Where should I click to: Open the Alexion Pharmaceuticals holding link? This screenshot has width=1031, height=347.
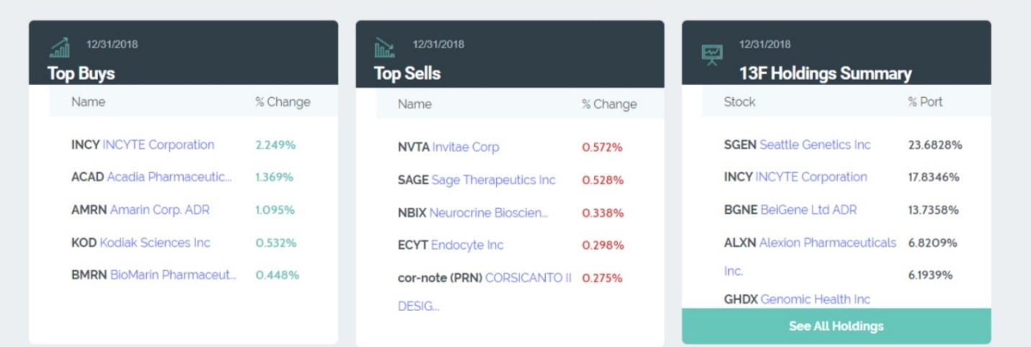coord(827,243)
